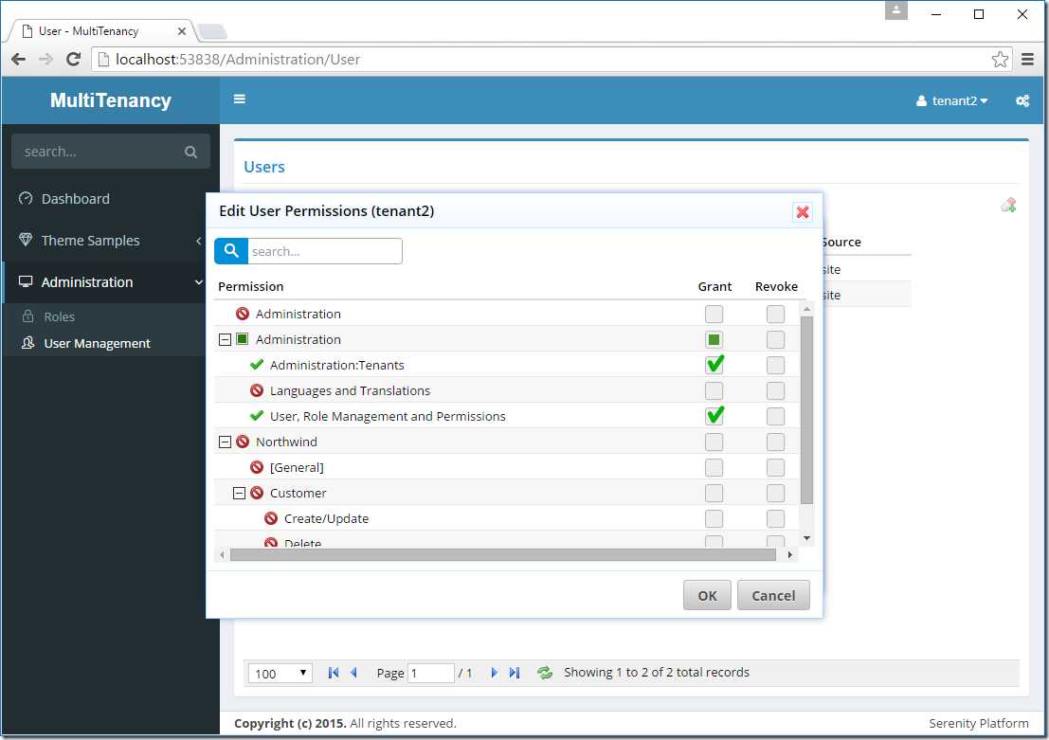
Task: Reload the page with browser refresh
Action: pyautogui.click(x=73, y=60)
